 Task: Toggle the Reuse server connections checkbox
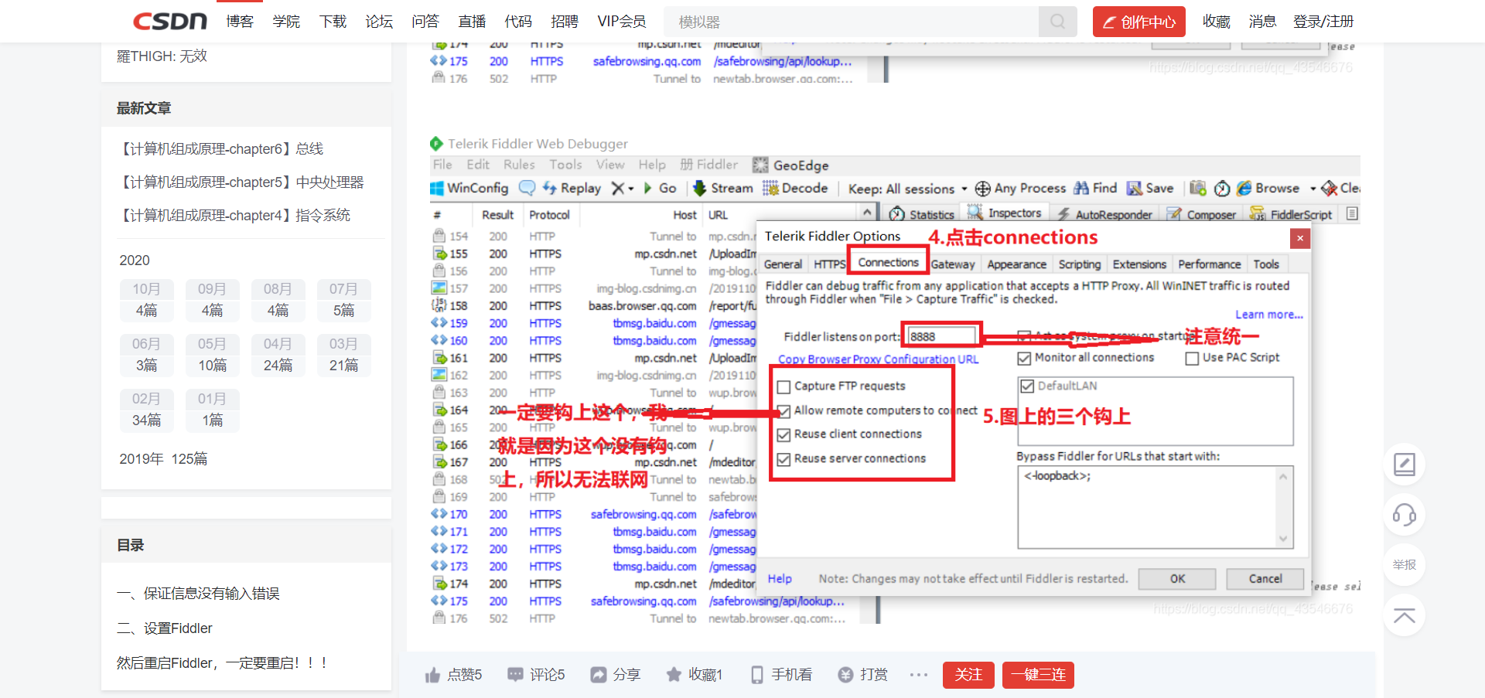783,459
